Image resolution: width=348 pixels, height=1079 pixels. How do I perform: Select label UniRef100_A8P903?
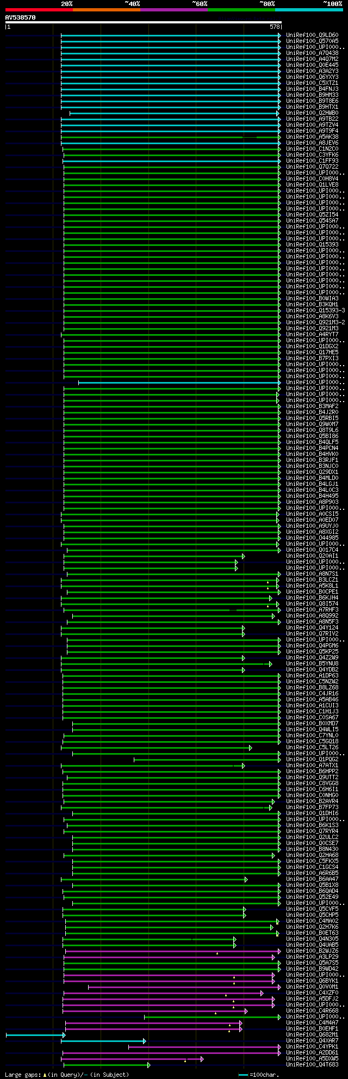click(x=312, y=502)
